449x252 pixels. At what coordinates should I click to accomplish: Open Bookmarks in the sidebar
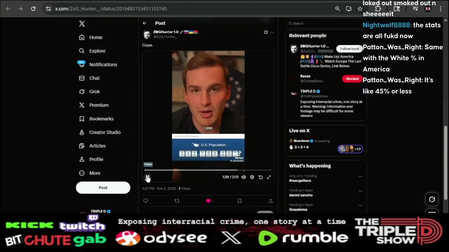[x=96, y=119]
